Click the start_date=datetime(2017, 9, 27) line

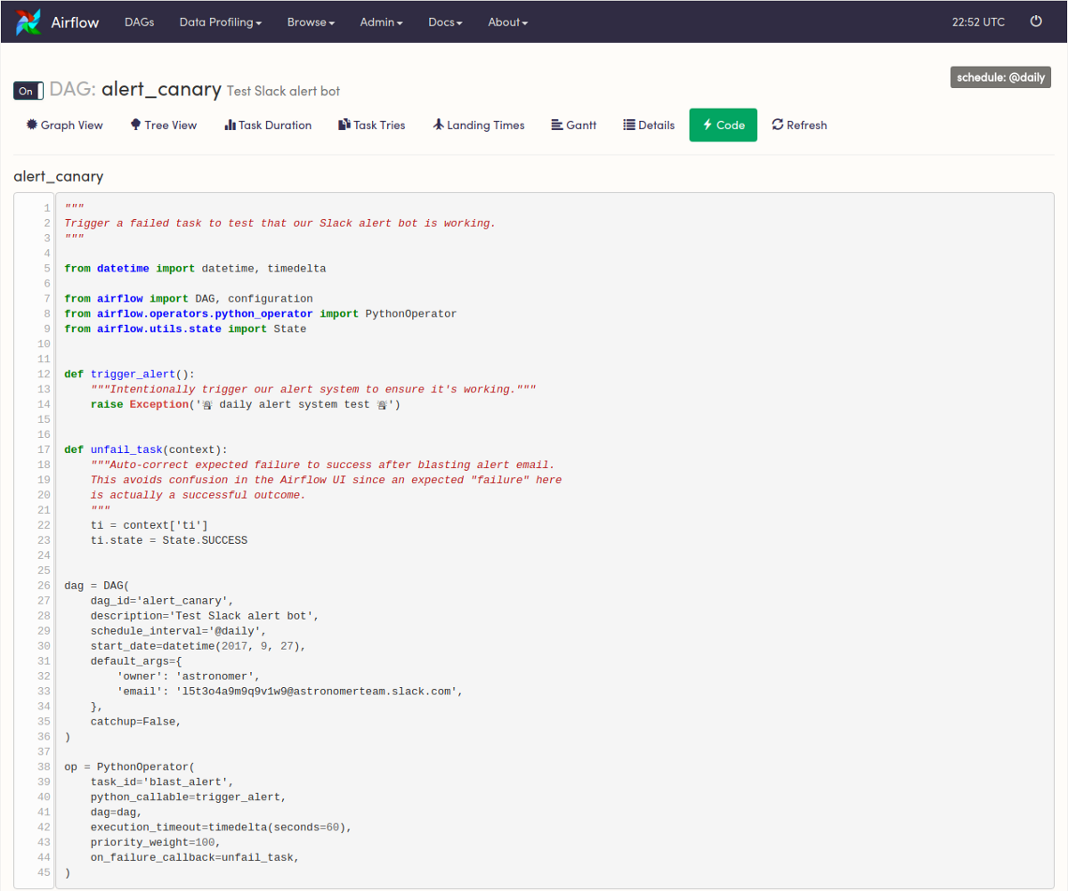198,646
